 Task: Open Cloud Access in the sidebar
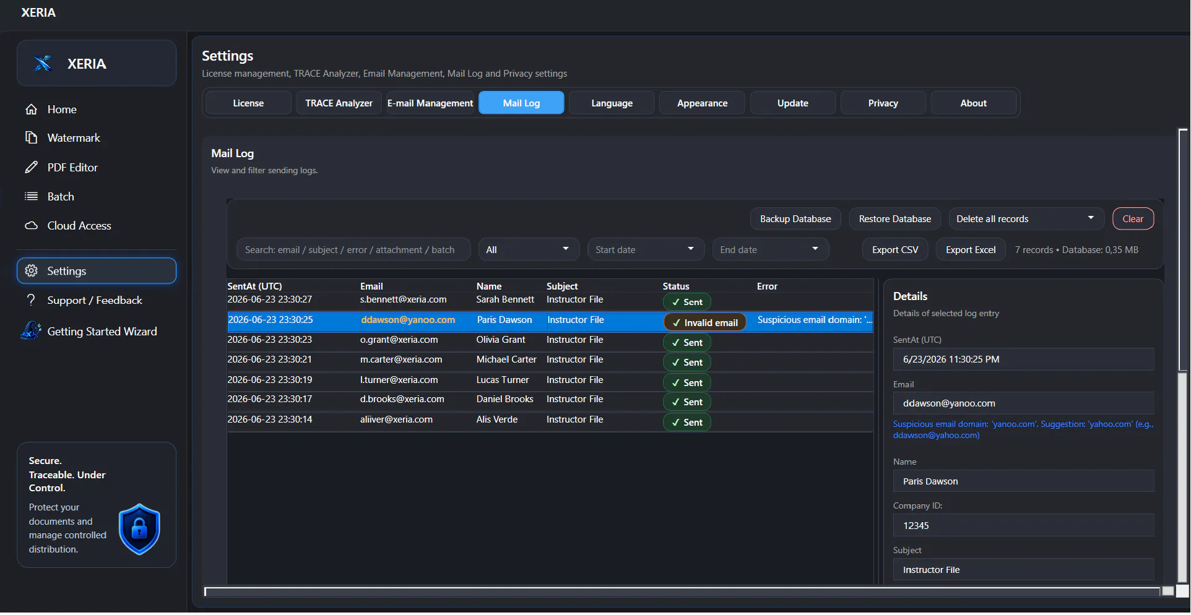tap(79, 226)
